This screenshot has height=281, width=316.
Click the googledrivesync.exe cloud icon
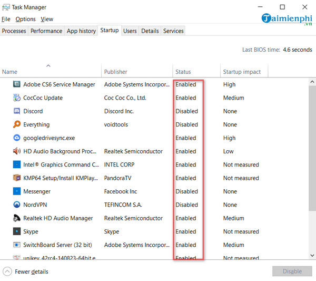(x=16, y=138)
